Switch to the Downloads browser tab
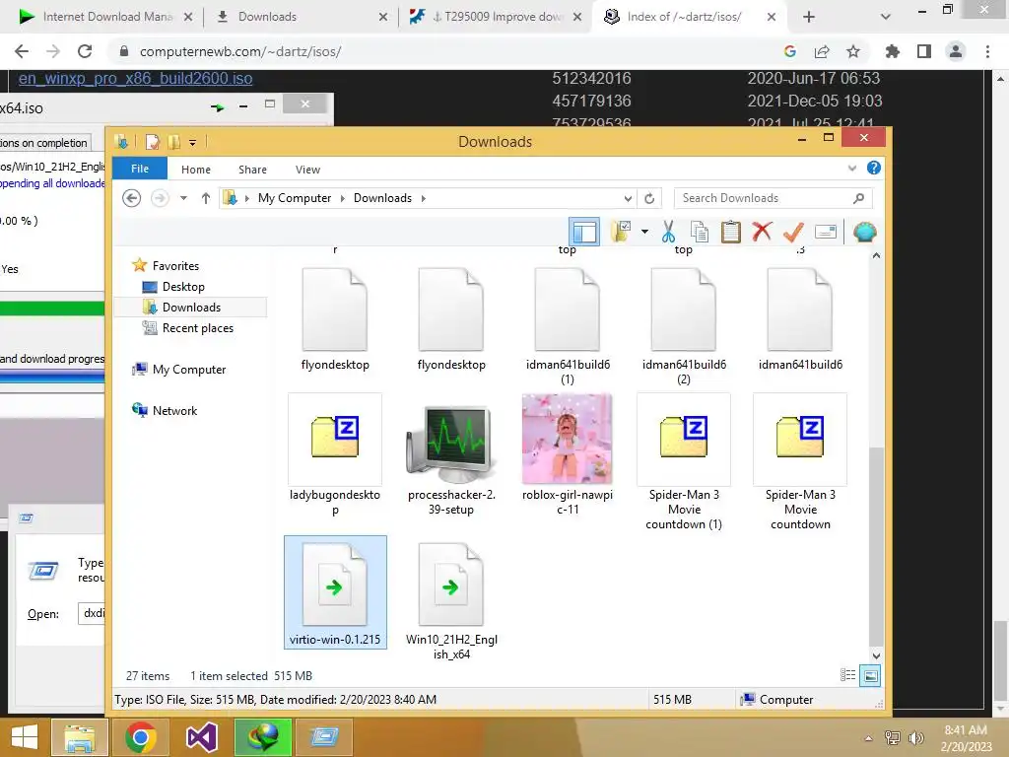The height and width of the screenshot is (757, 1009). click(300, 17)
